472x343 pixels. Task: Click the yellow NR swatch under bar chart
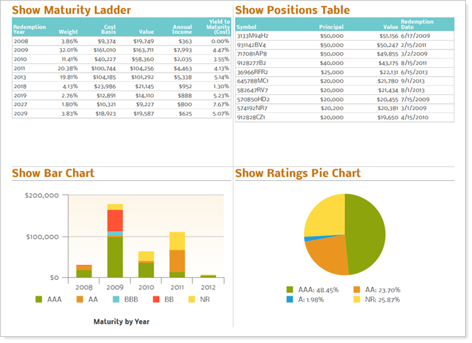(192, 299)
